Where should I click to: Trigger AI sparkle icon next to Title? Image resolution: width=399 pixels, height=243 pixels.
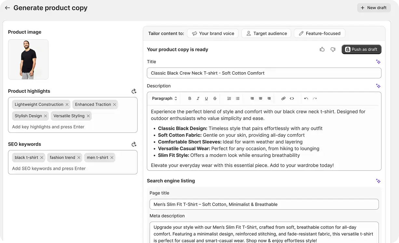378,62
